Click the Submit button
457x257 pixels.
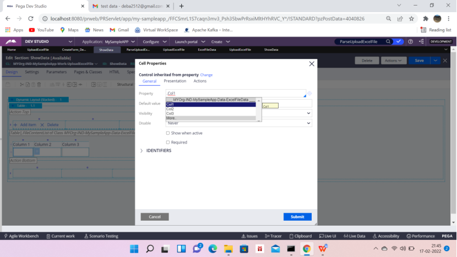point(297,217)
